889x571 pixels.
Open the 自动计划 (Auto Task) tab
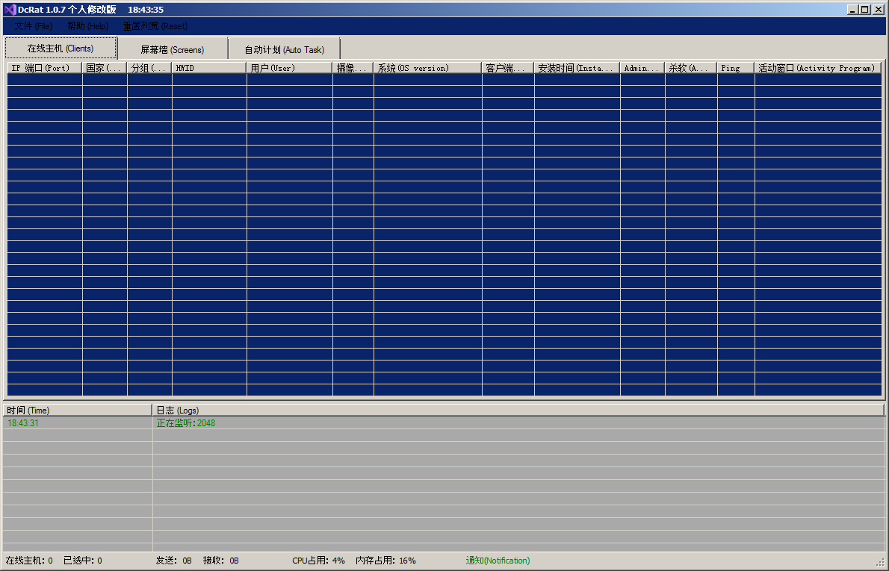tap(285, 50)
